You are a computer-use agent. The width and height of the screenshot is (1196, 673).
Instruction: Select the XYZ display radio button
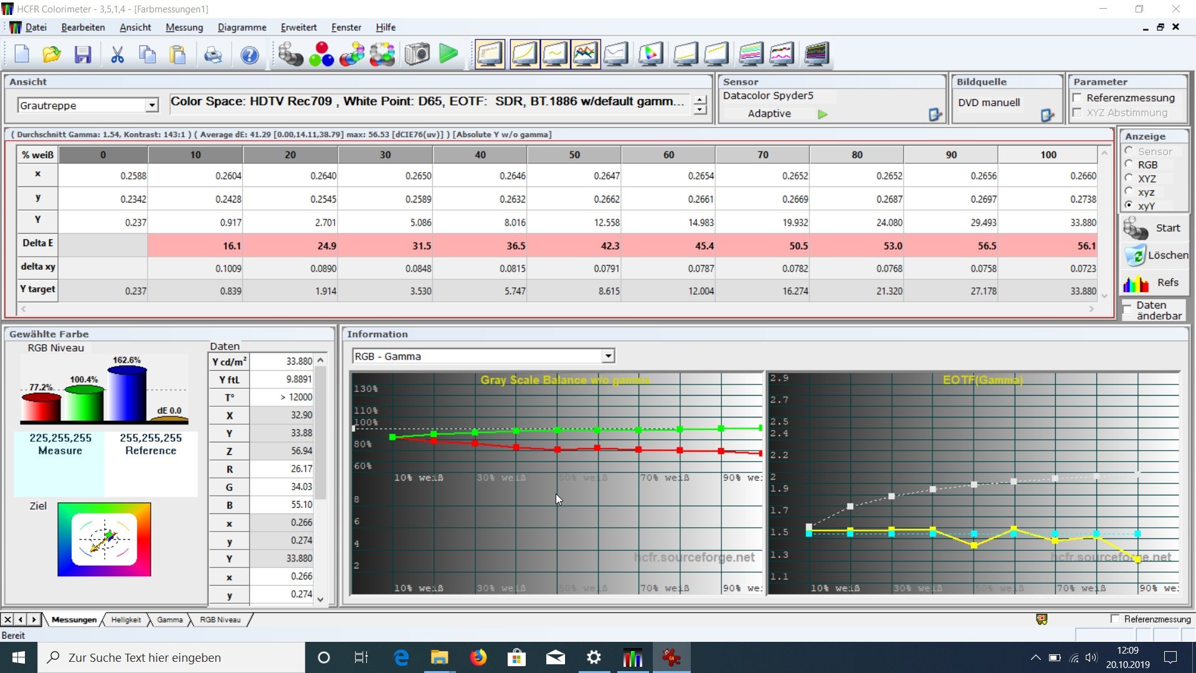(x=1129, y=178)
